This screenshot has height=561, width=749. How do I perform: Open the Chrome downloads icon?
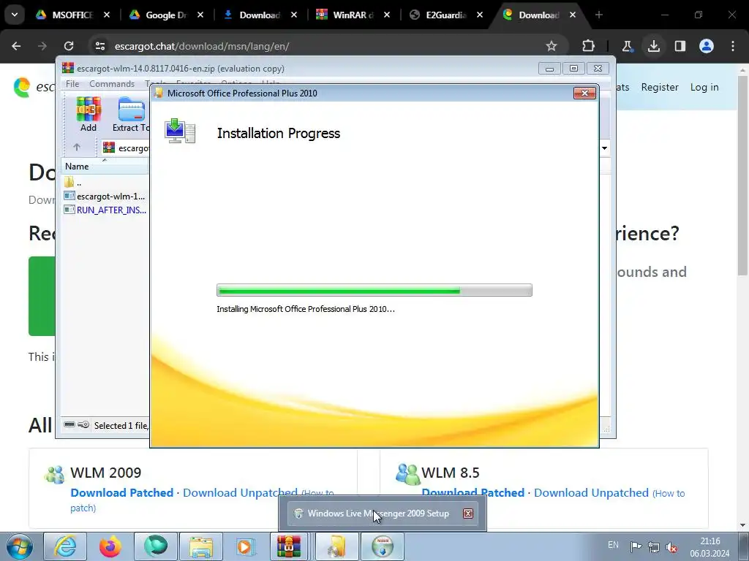[x=653, y=46]
